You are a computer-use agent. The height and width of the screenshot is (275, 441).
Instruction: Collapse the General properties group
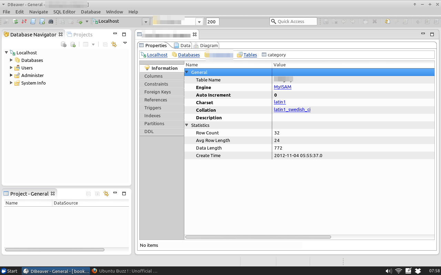click(187, 72)
